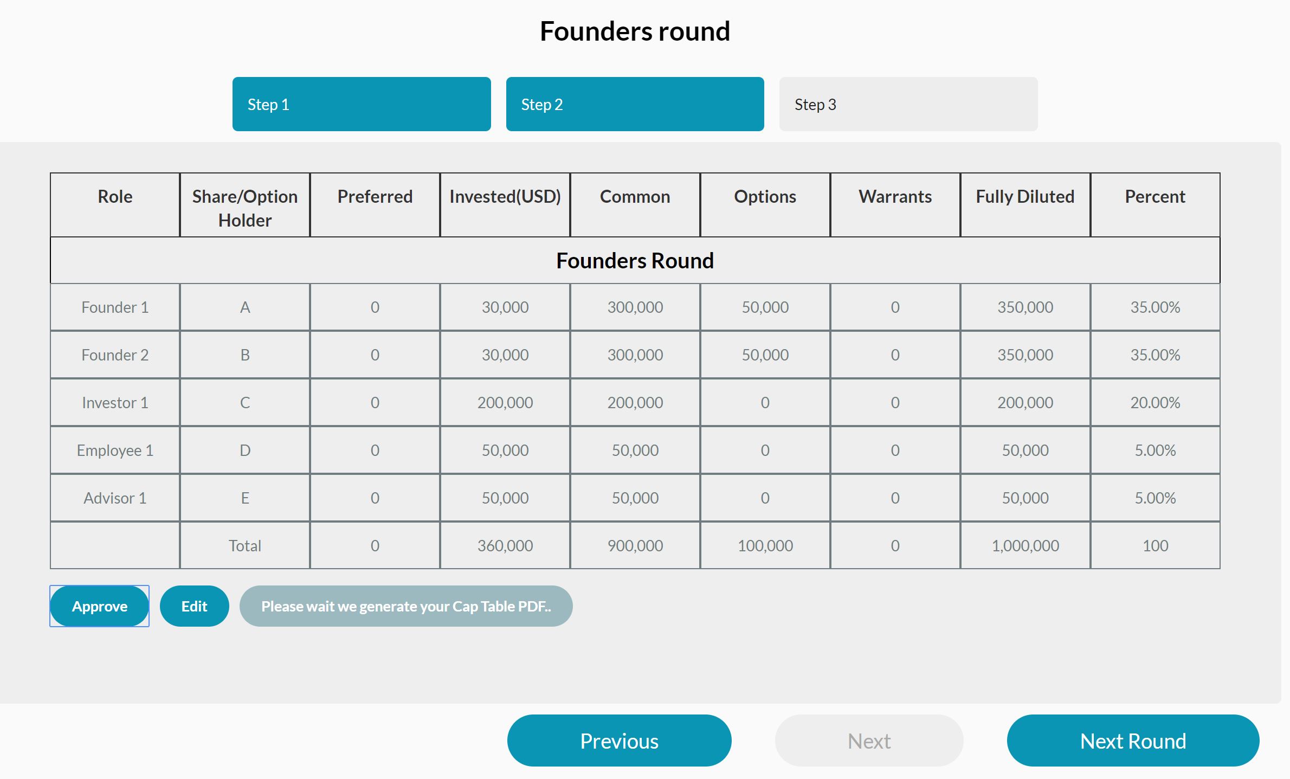Viewport: 1290px width, 779px height.
Task: Click the Founders Round section heading row
Action: [x=635, y=261]
